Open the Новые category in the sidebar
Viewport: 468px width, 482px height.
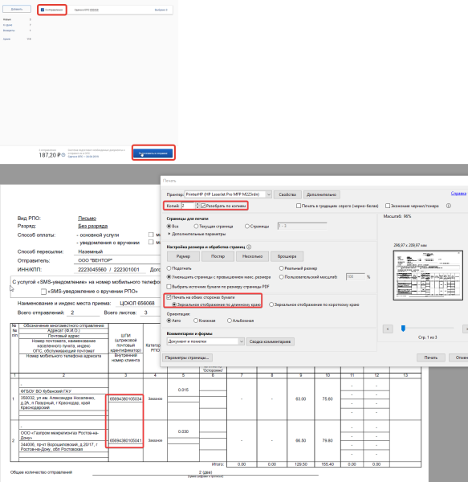(7, 19)
